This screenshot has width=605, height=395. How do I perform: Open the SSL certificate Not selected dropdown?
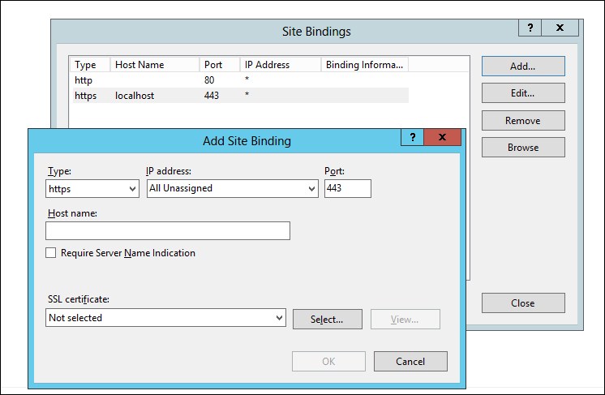(166, 317)
